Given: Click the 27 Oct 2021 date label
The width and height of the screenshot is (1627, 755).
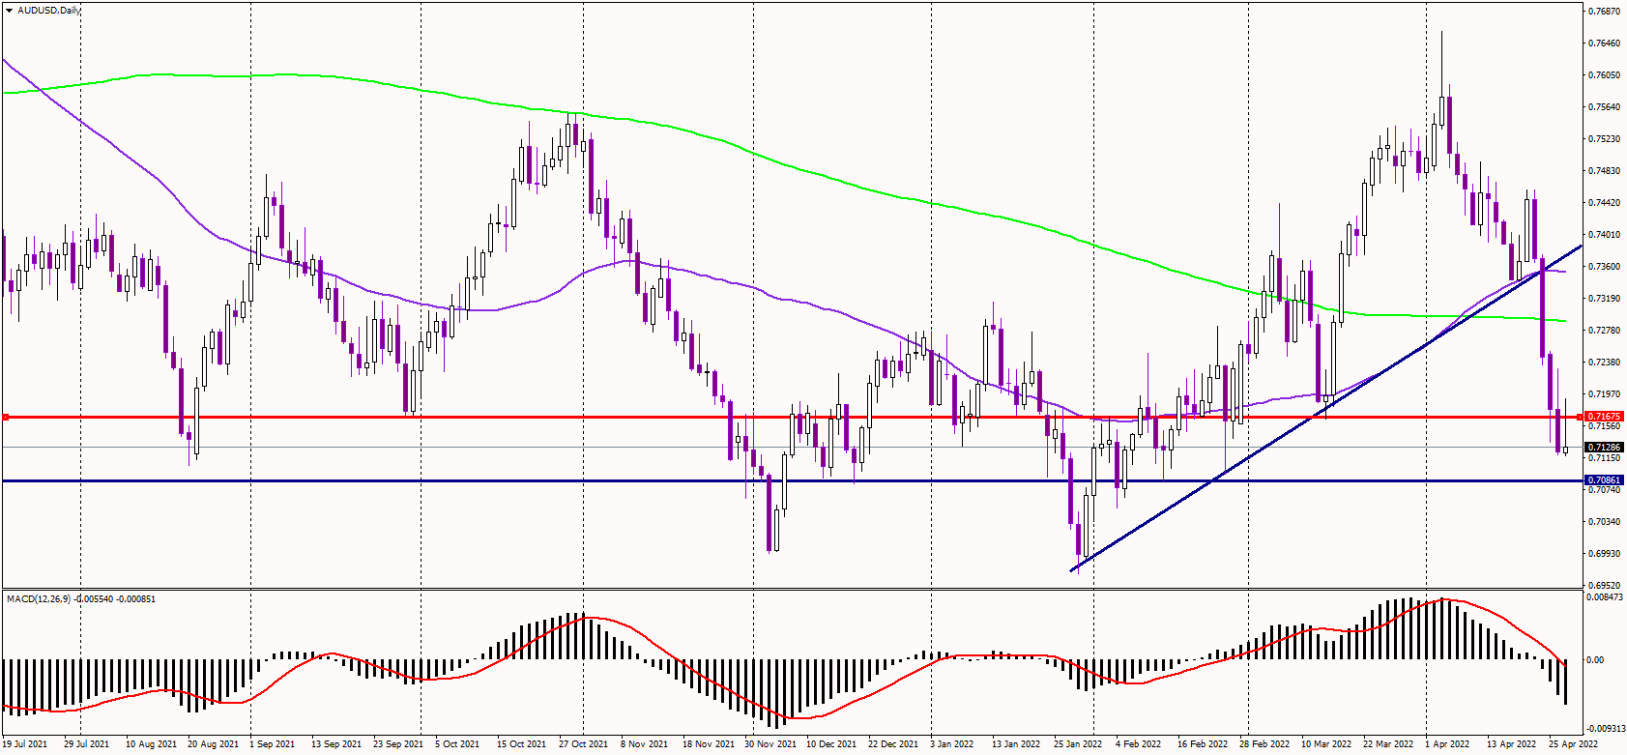Looking at the screenshot, I should pos(583,744).
